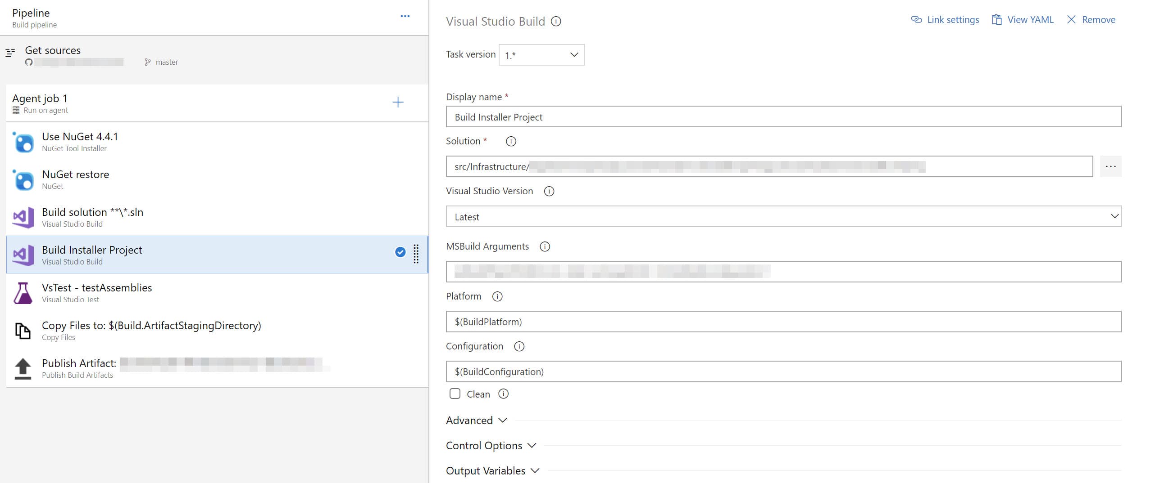The width and height of the screenshot is (1169, 483).
Task: Click the Copy Files task icon
Action: (23, 331)
